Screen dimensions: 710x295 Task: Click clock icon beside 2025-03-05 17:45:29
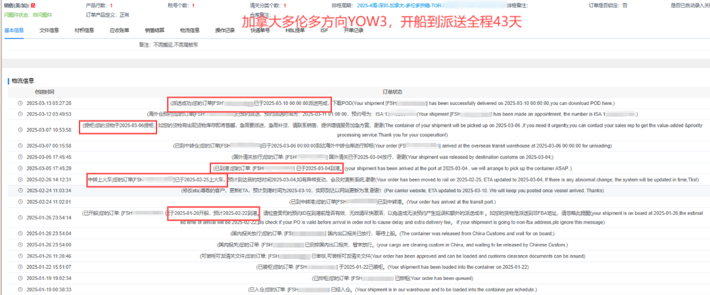click(x=20, y=168)
